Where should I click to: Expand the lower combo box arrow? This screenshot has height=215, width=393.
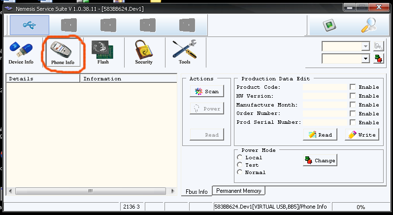365,59
